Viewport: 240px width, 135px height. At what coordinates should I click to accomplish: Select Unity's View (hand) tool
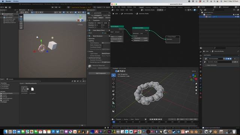point(21,16)
